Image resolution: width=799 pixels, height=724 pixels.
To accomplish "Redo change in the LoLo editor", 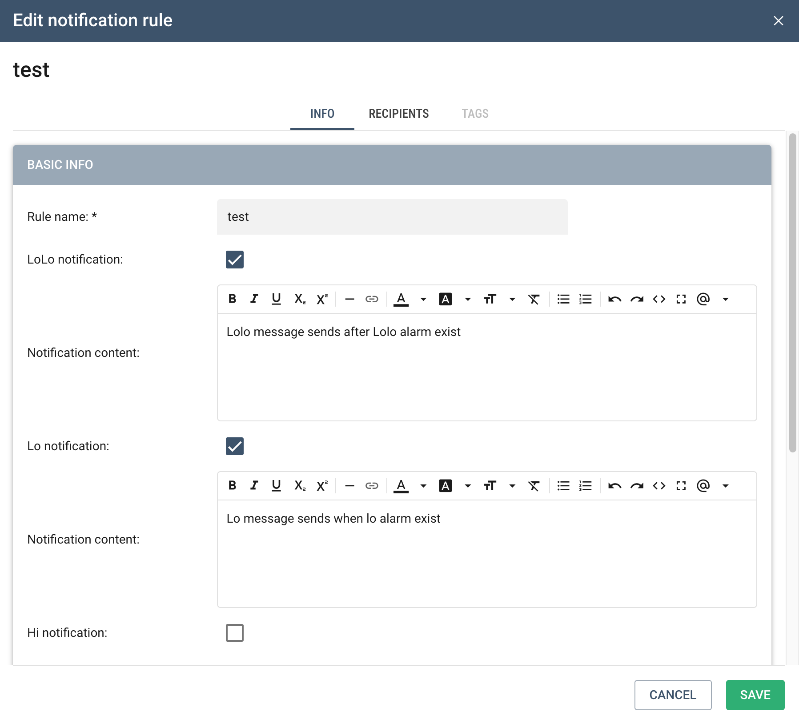I will tap(637, 299).
